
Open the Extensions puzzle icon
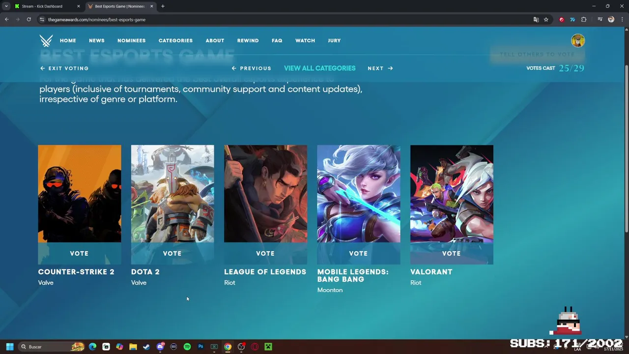click(584, 20)
